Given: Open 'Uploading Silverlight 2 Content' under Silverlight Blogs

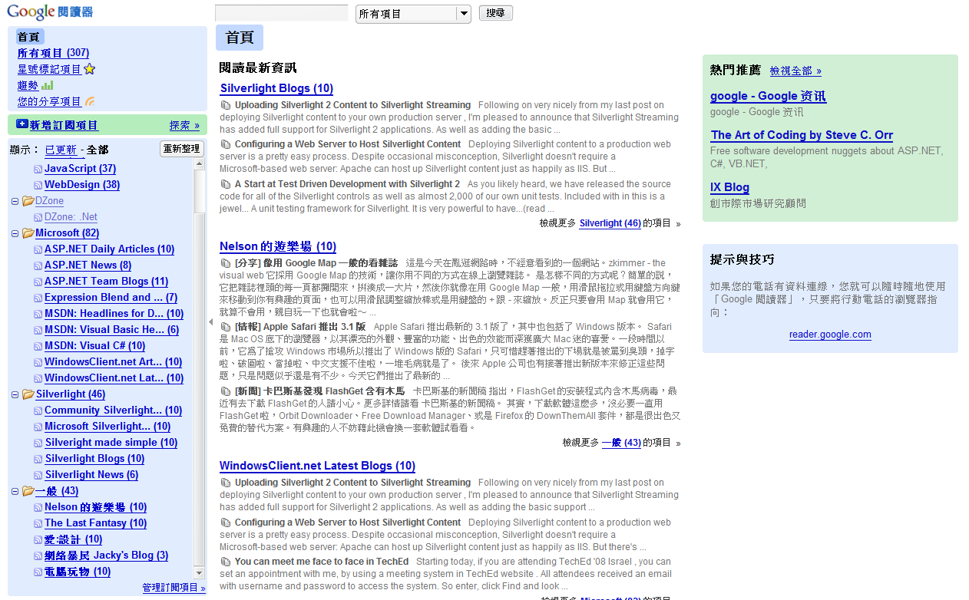Looking at the screenshot, I should 352,105.
